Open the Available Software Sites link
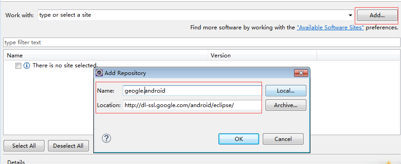The width and height of the screenshot is (401, 164). [330, 28]
